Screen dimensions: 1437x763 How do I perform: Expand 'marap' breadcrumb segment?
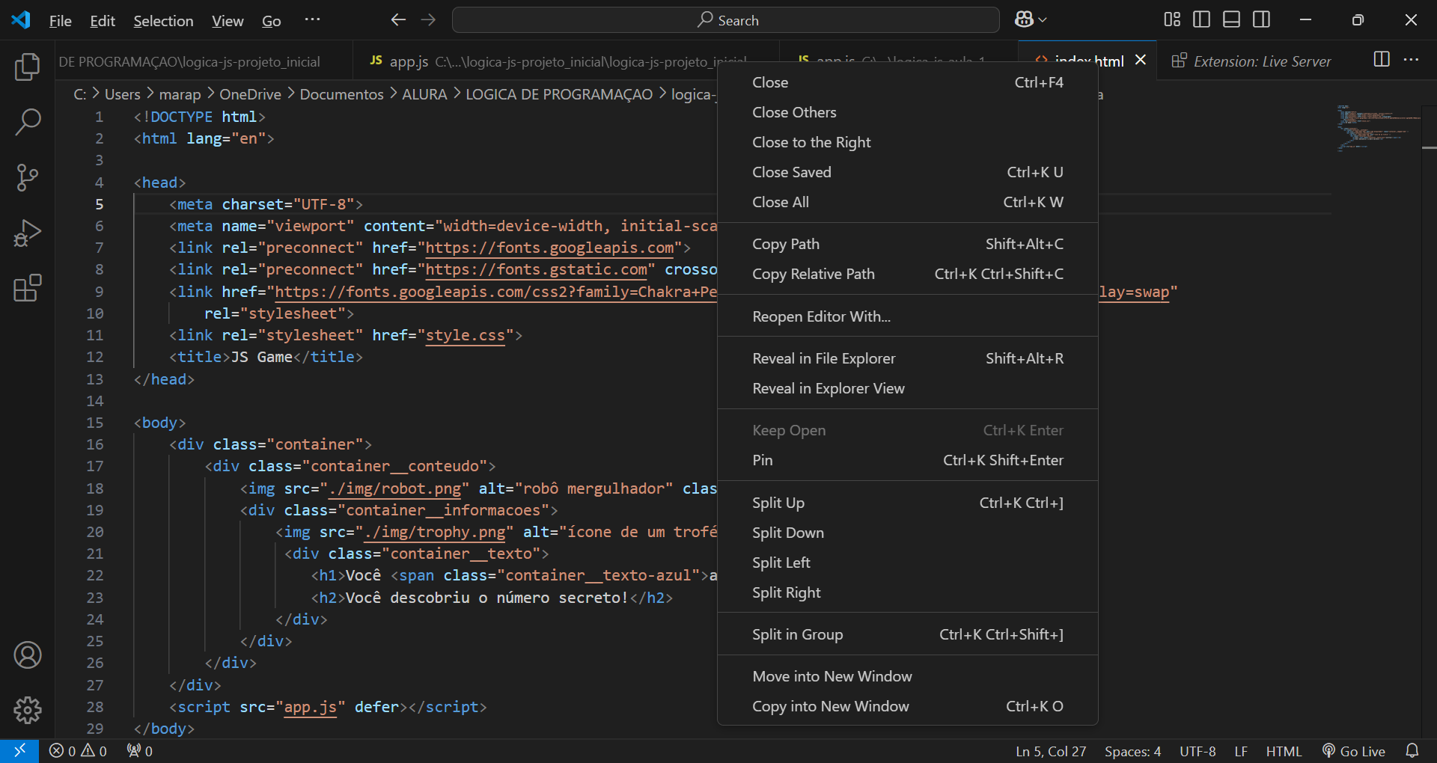point(180,94)
